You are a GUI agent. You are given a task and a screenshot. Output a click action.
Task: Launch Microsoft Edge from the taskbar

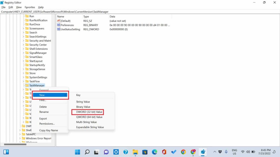point(154,152)
